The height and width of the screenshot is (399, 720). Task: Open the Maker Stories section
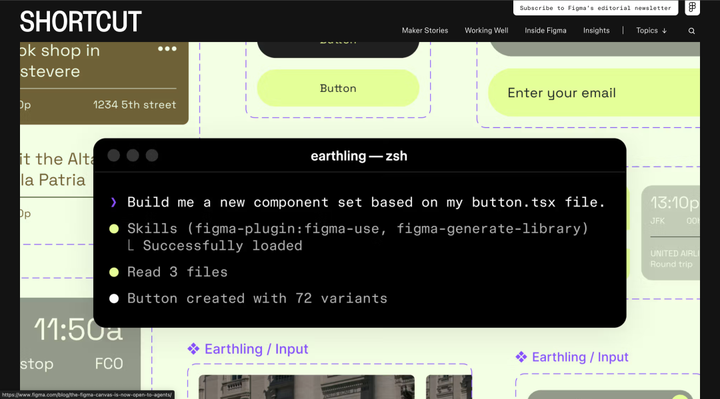pyautogui.click(x=425, y=30)
